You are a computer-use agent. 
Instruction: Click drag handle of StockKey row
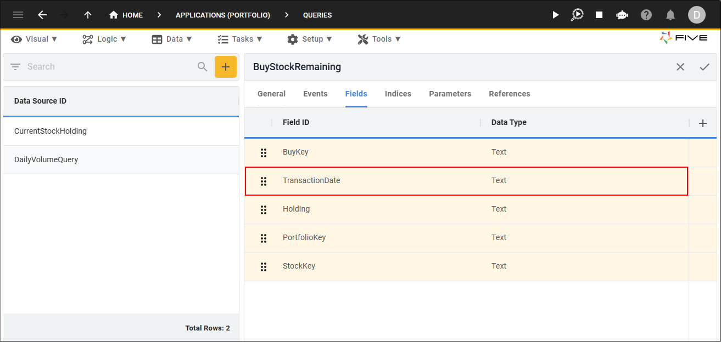pos(264,266)
